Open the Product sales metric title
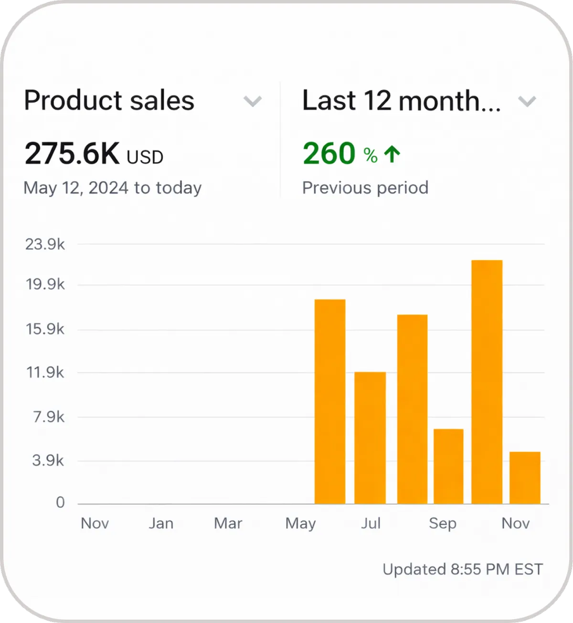This screenshot has width=573, height=623. (109, 101)
